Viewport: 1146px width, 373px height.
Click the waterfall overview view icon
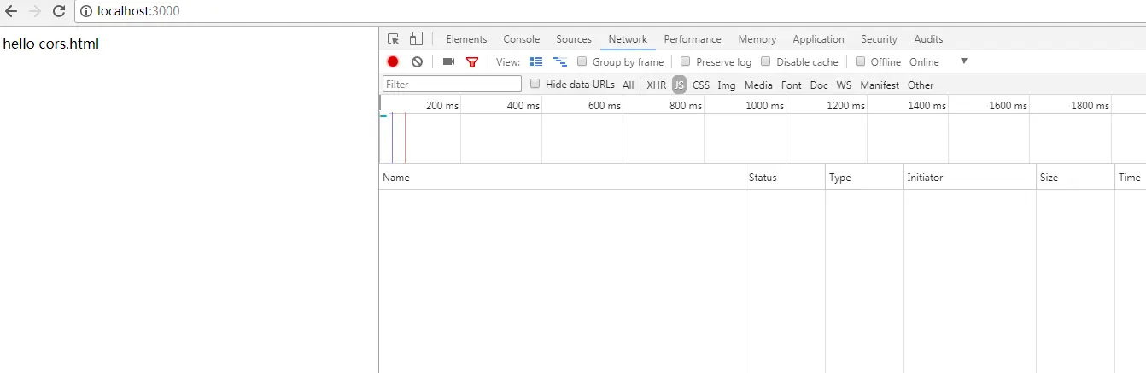[560, 61]
